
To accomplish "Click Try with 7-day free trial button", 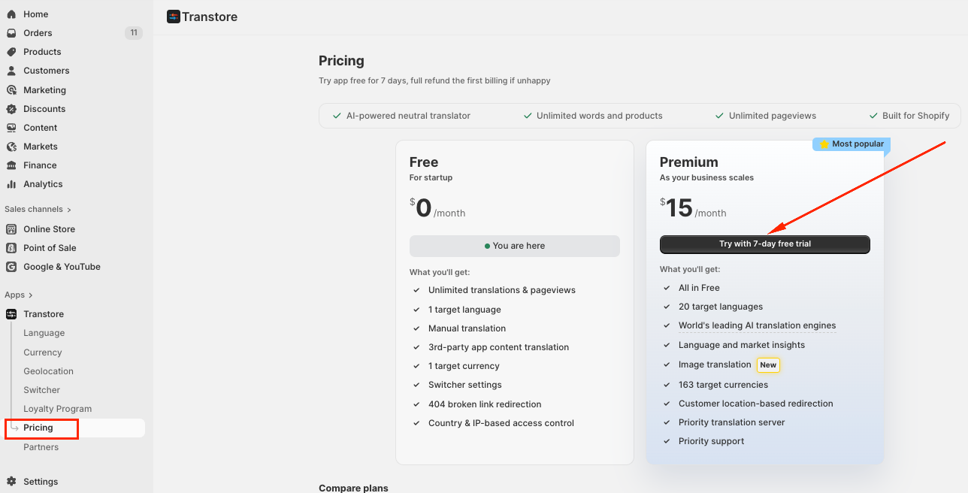I will [x=765, y=244].
